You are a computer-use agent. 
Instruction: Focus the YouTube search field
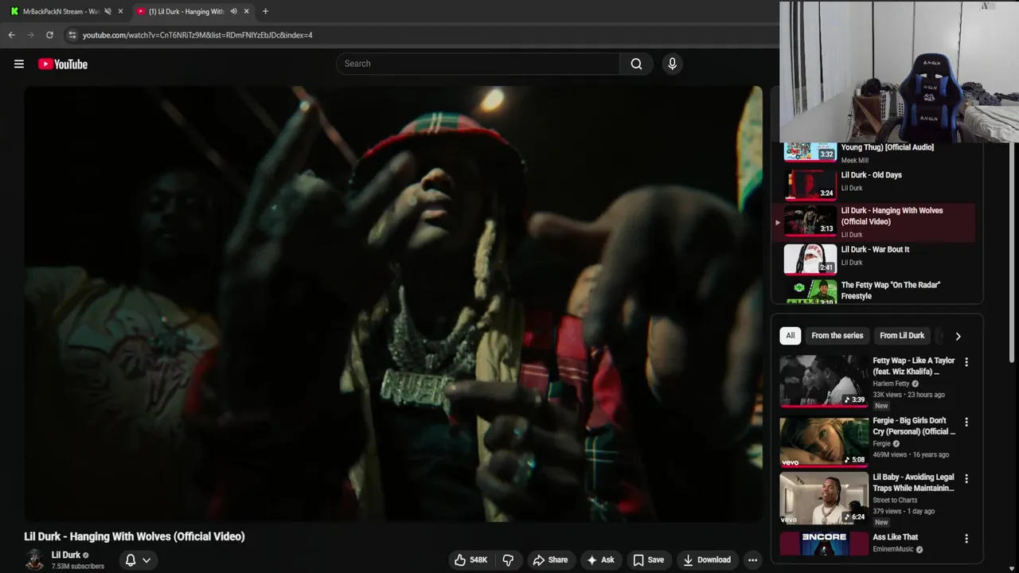pyautogui.click(x=478, y=64)
